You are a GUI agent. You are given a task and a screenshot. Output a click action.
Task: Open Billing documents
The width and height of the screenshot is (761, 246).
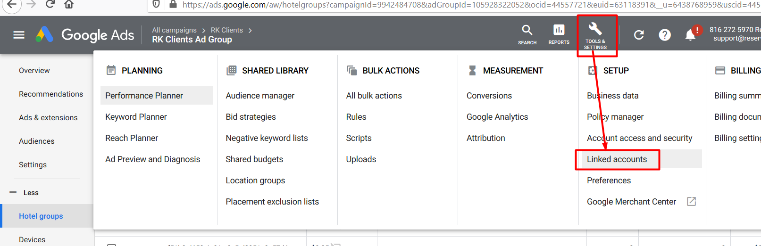tap(737, 116)
